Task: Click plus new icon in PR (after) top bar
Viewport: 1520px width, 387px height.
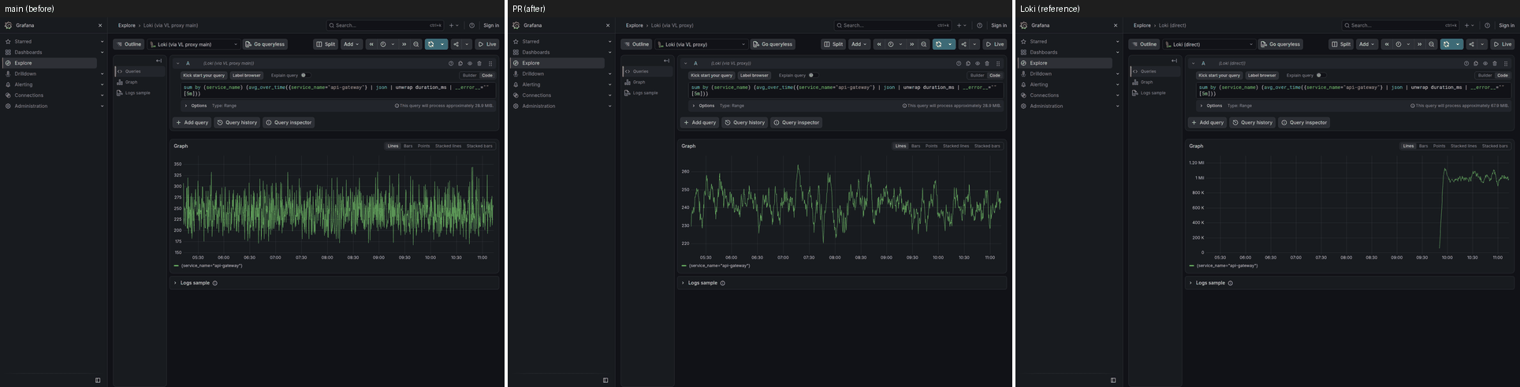Action: point(959,25)
